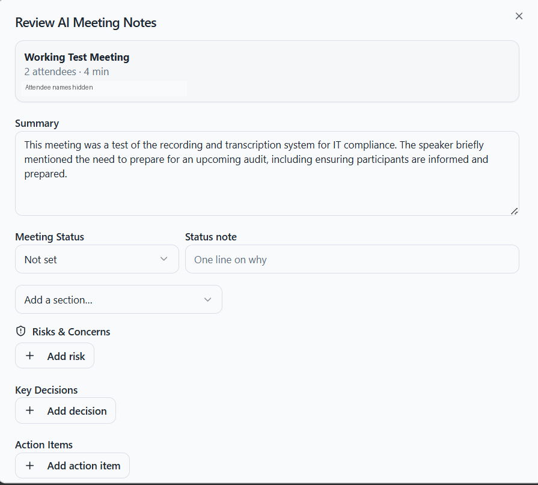This screenshot has width=538, height=485.
Task: Click the Status note input field
Action: (x=352, y=259)
